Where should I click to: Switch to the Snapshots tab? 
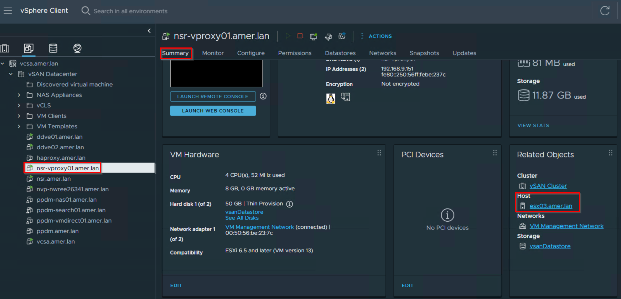(424, 53)
